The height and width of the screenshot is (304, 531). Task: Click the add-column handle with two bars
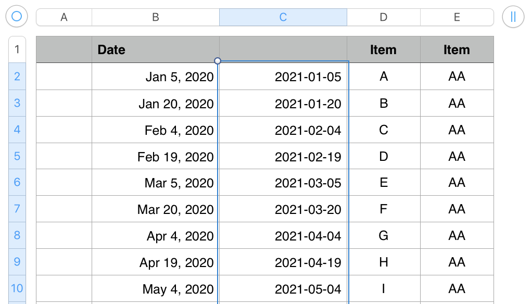(513, 17)
